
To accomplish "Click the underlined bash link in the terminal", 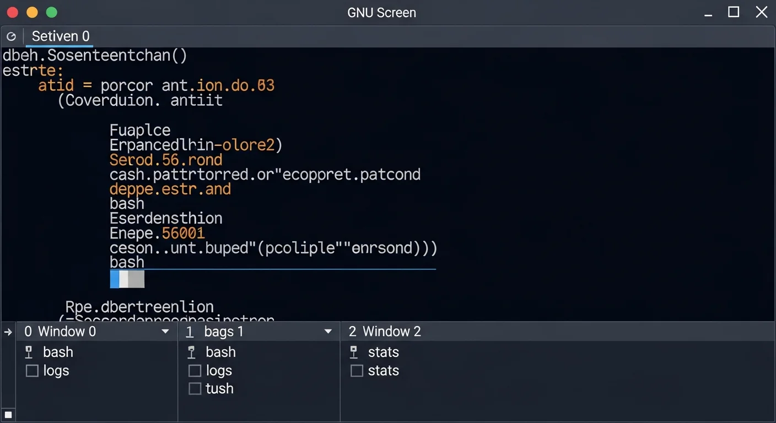I will [126, 262].
